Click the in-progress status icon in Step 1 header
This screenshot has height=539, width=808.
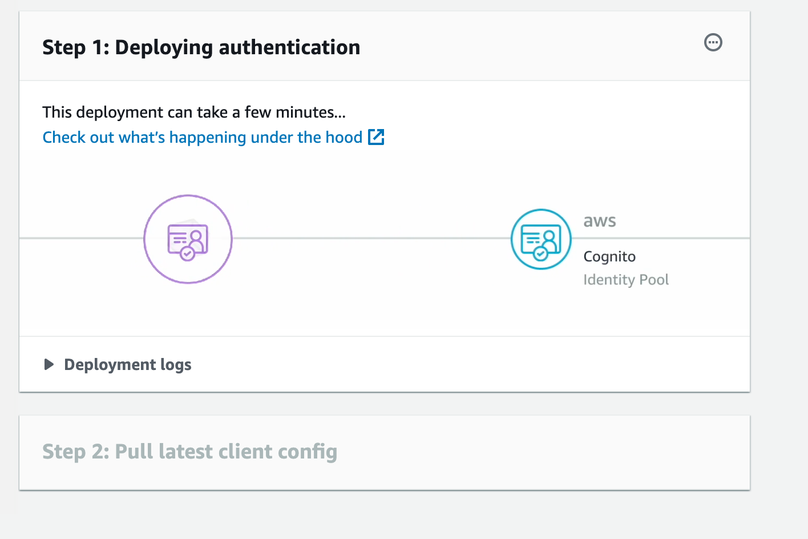[x=713, y=42]
